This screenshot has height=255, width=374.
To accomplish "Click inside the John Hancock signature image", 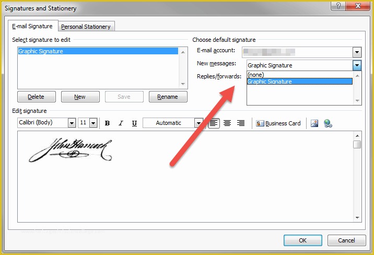I will [x=71, y=150].
